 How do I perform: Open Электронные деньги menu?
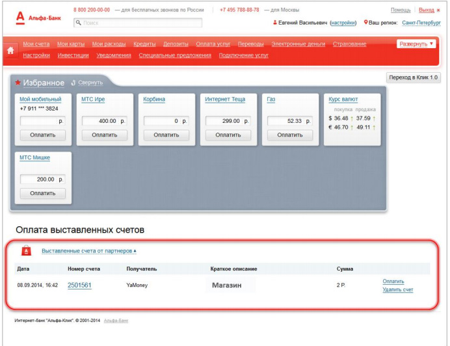tap(298, 44)
